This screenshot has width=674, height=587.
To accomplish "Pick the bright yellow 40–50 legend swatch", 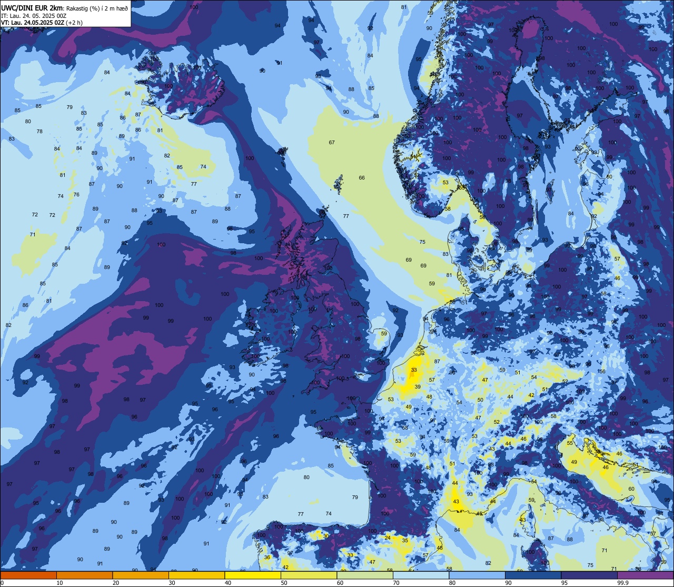I will [x=253, y=575].
